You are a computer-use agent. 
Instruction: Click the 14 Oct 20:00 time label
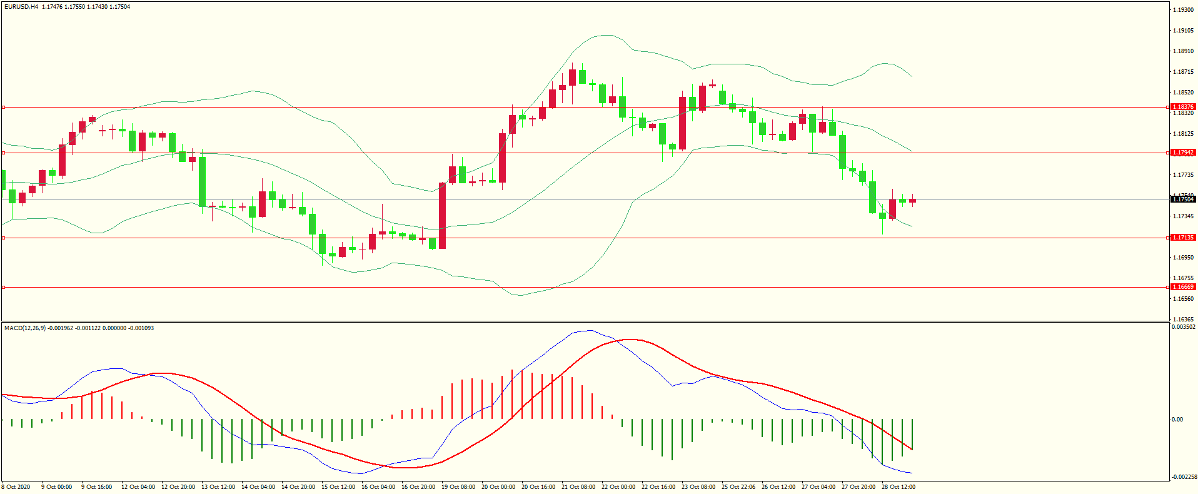point(298,487)
